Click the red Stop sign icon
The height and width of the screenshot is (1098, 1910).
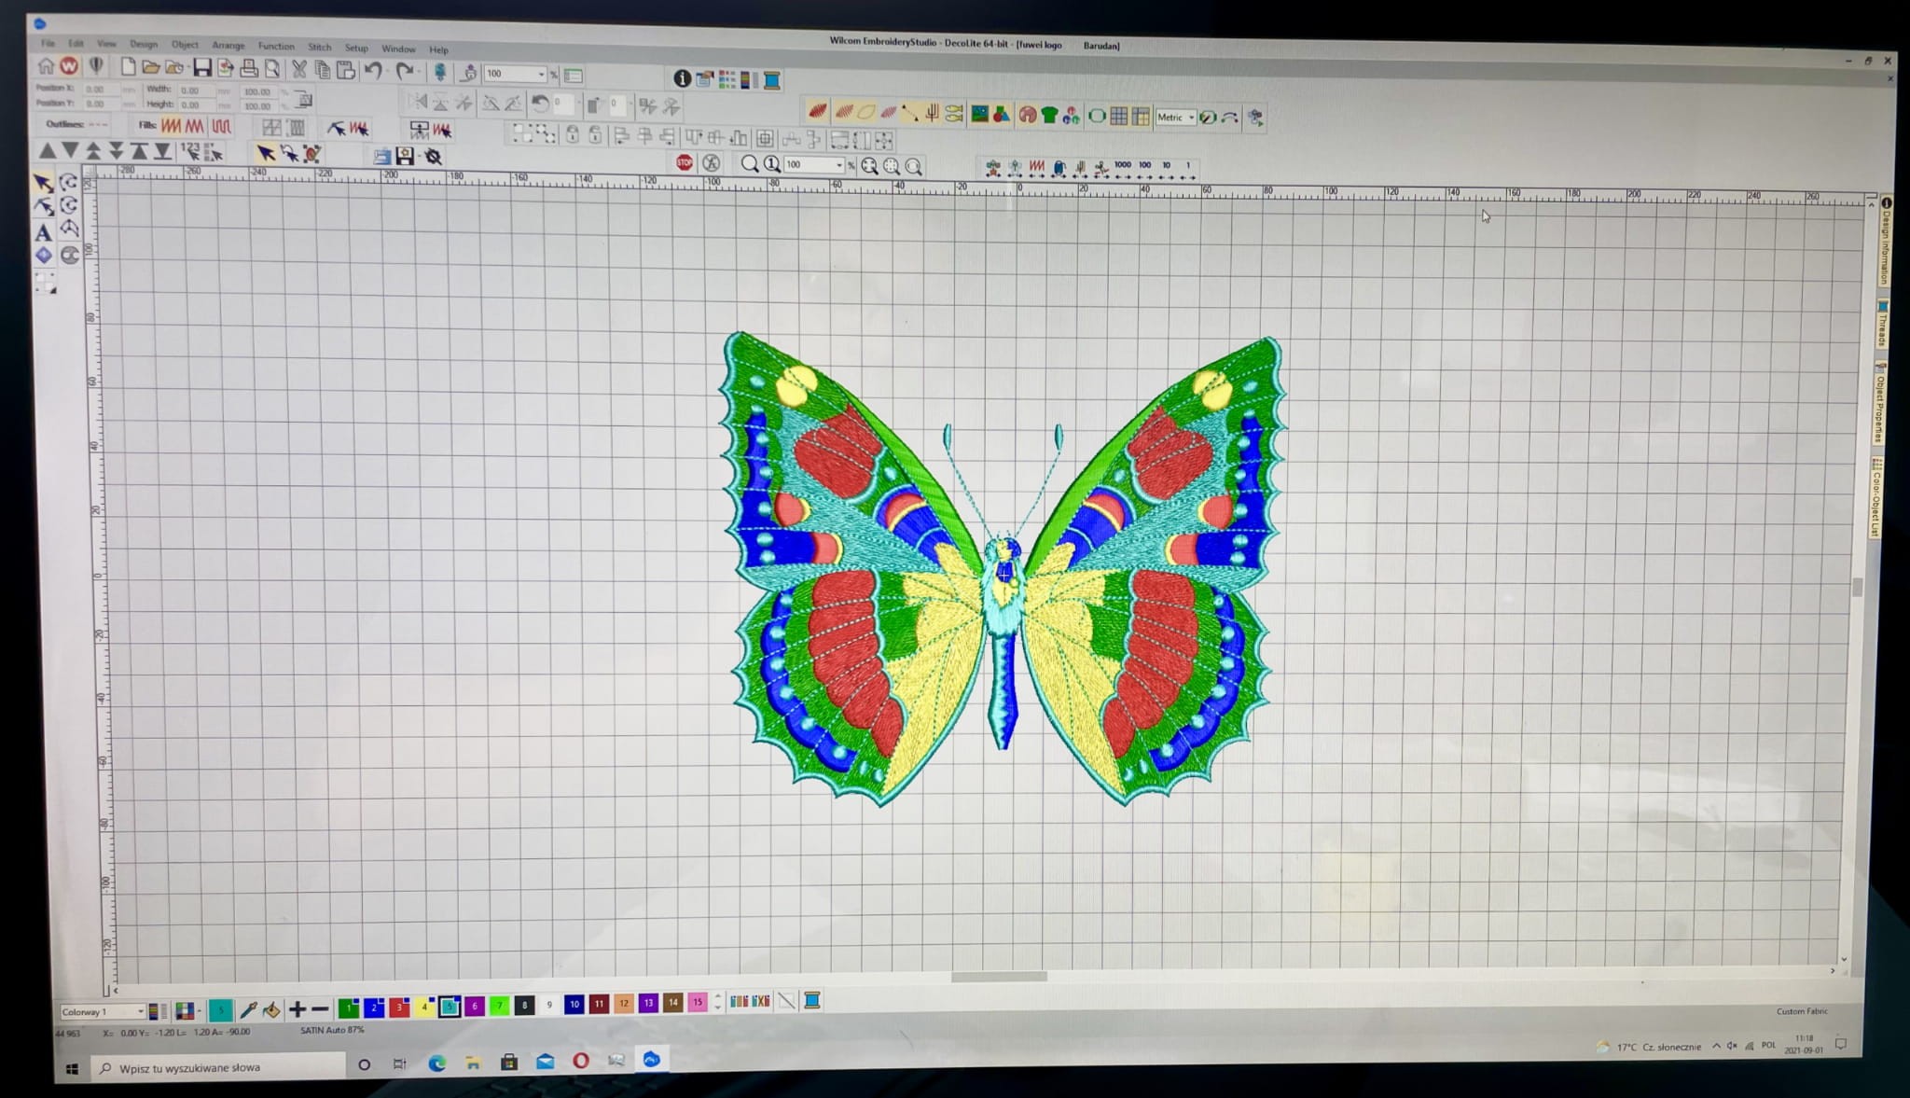685,162
